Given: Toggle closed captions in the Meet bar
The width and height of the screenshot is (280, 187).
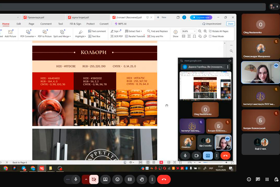Looking at the screenshot, I should coord(130,179).
